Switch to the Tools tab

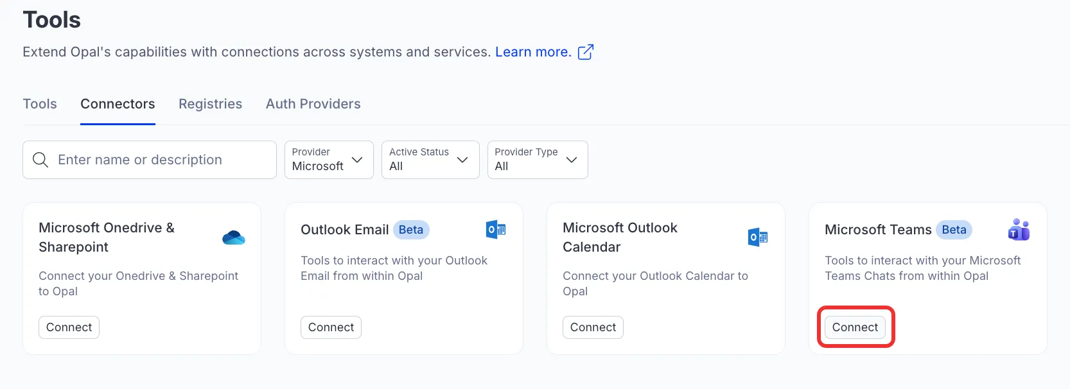pos(40,104)
